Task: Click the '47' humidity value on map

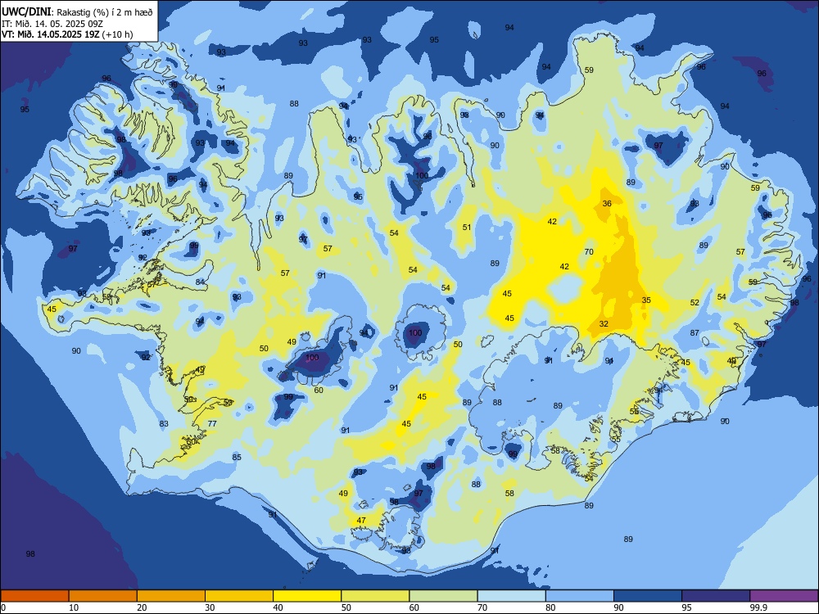Action: point(361,521)
